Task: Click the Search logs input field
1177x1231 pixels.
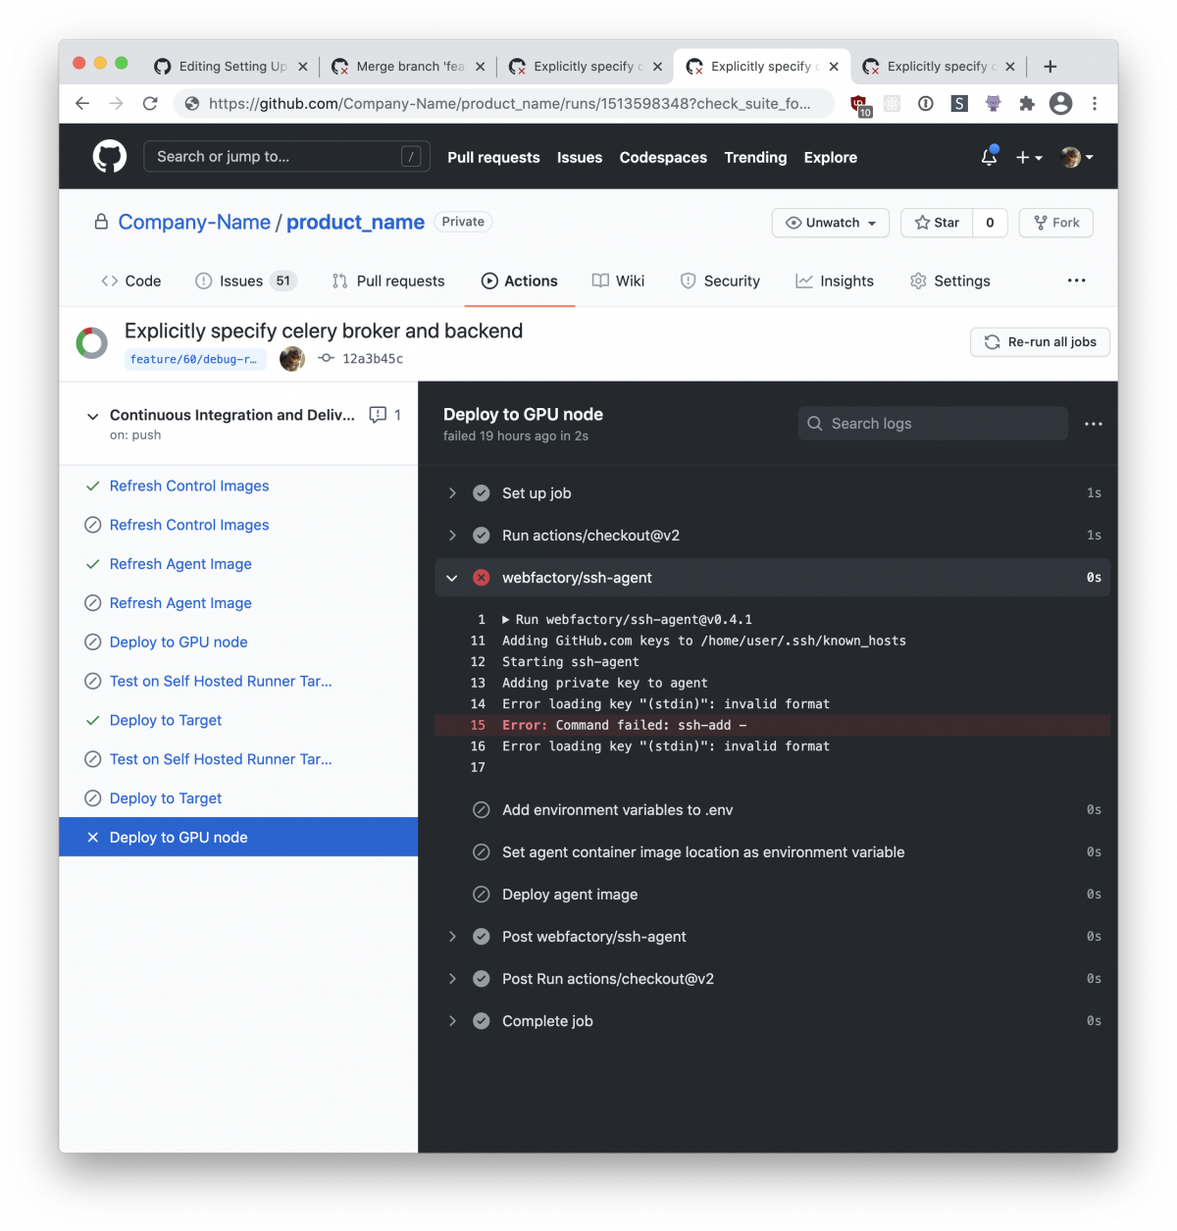Action: [932, 423]
